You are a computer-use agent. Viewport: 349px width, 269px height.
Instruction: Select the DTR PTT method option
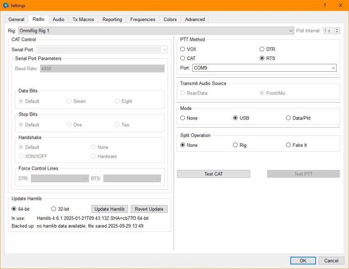(x=262, y=49)
